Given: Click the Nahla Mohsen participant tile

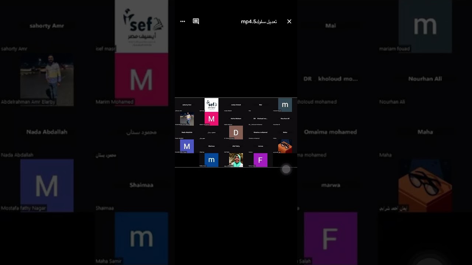Looking at the screenshot, I should pos(236,119).
